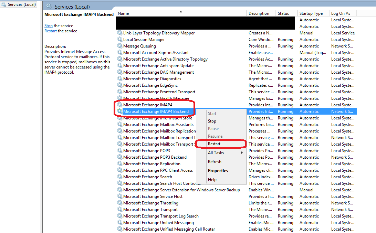Screen dimensions: 376x233
Task: Click 'Manual (Trig...' startup type cell
Action: 313,53
